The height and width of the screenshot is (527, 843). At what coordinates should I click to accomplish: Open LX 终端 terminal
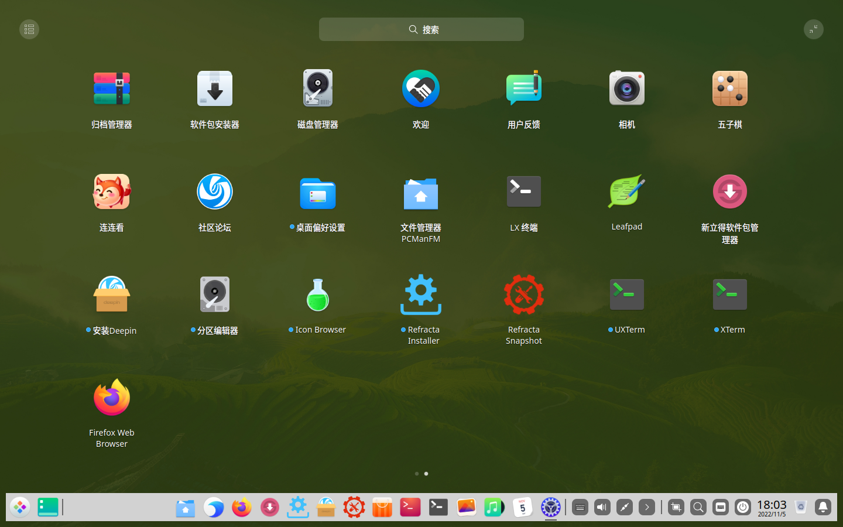point(524,192)
